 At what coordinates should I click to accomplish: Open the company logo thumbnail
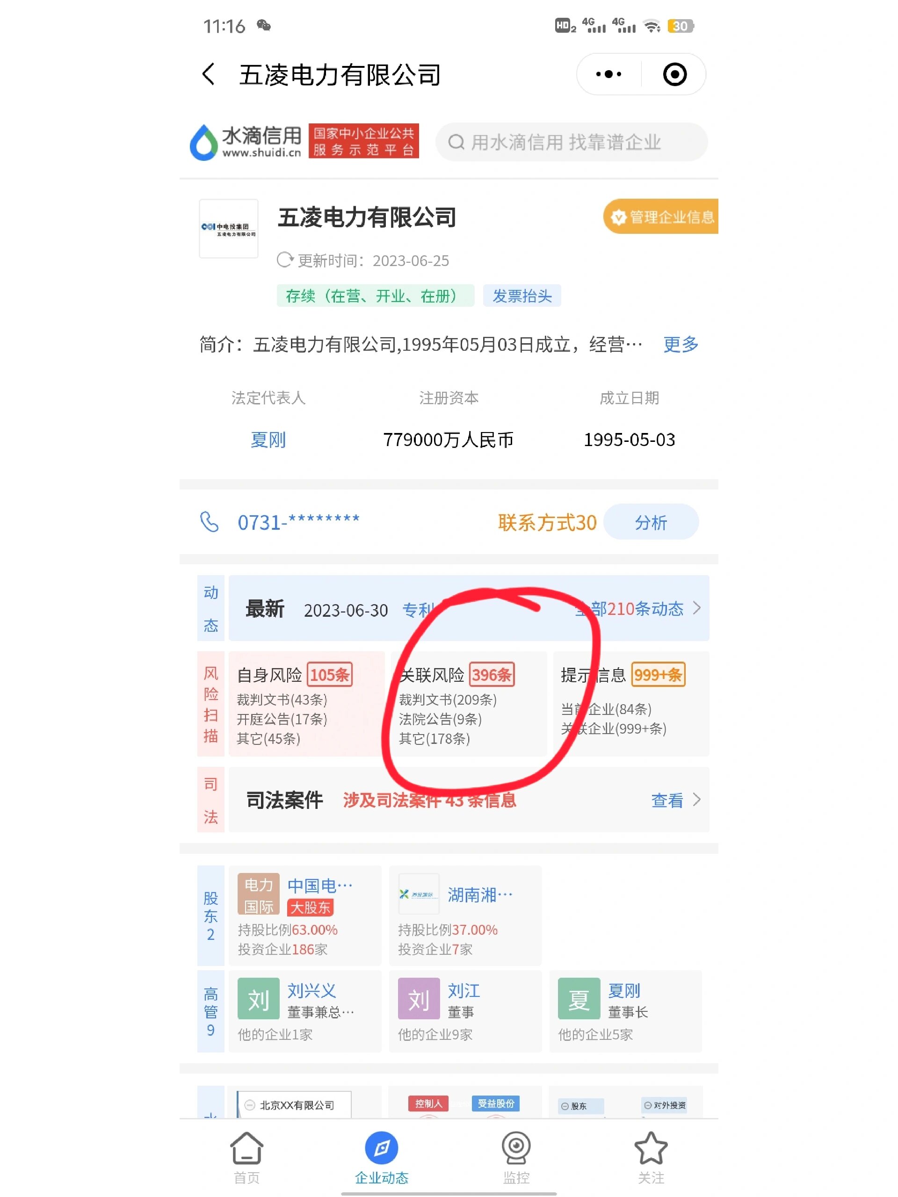[x=228, y=229]
